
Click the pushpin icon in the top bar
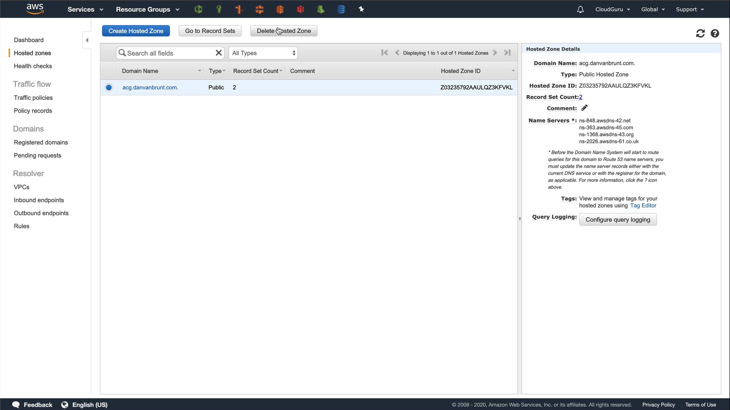(361, 9)
